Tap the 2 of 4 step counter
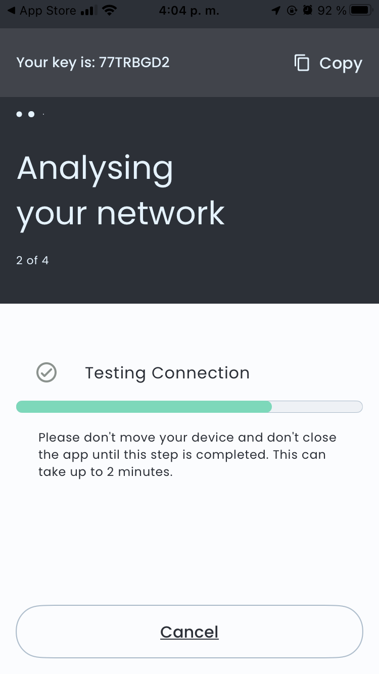Viewport: 379px width, 674px height. [32, 261]
